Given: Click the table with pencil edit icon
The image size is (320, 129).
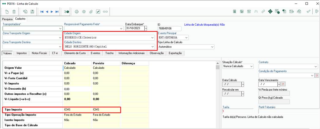Looking at the screenshot, I should pos(292,12).
